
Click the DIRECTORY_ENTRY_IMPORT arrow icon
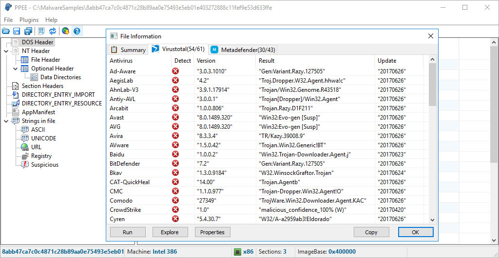coord(15,95)
